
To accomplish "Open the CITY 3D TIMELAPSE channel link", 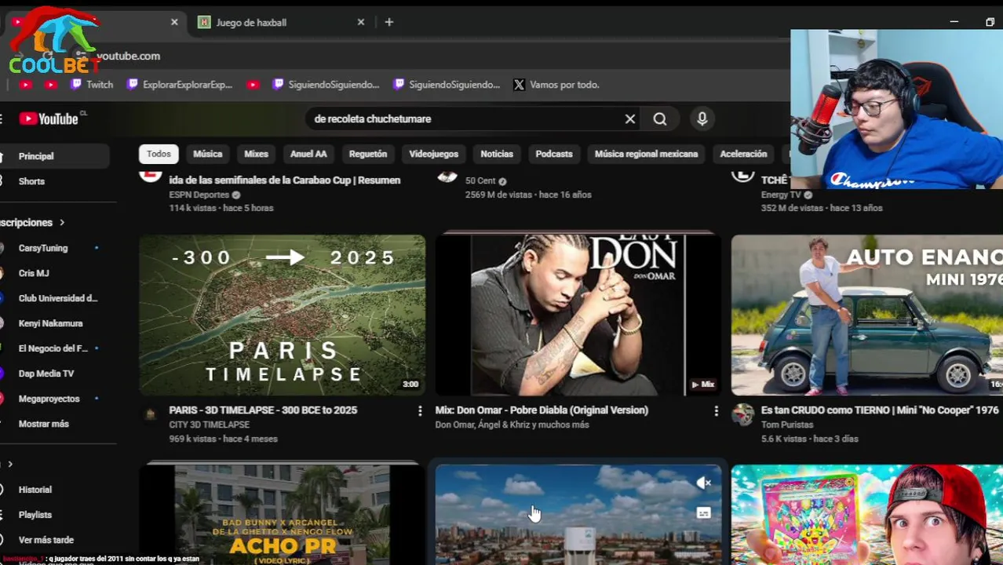I will [209, 425].
